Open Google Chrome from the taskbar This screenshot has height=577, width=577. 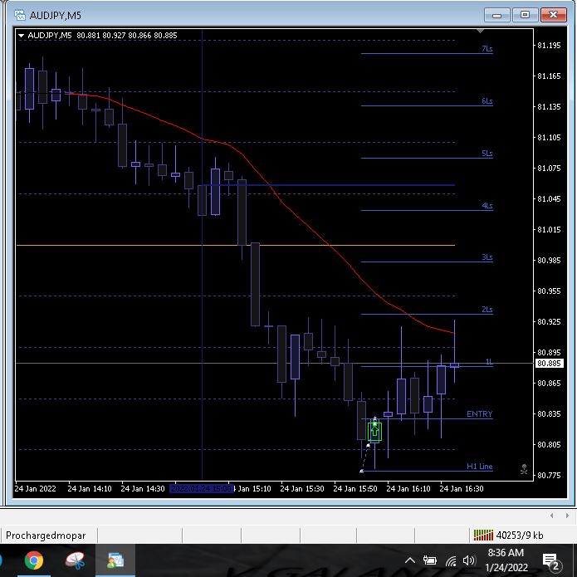pyautogui.click(x=34, y=560)
